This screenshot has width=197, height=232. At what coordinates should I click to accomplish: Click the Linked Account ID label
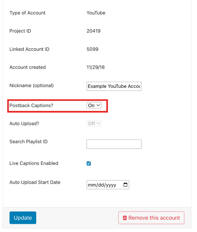(29, 49)
